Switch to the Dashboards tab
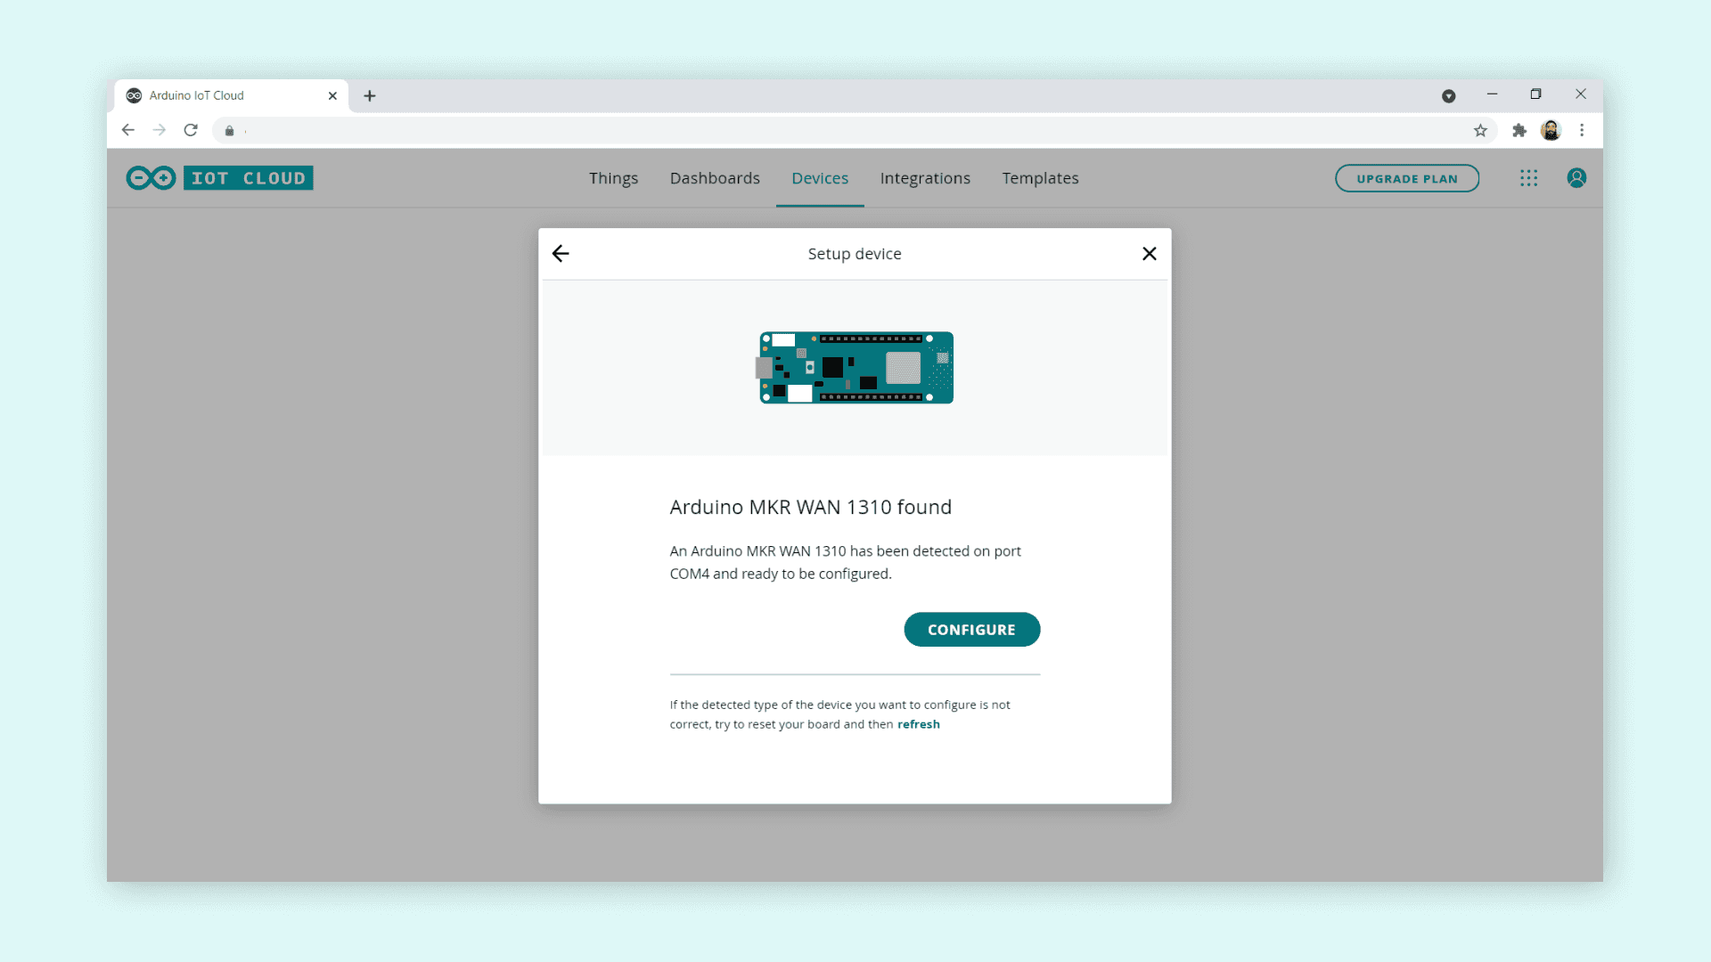The image size is (1711, 962). 715,178
